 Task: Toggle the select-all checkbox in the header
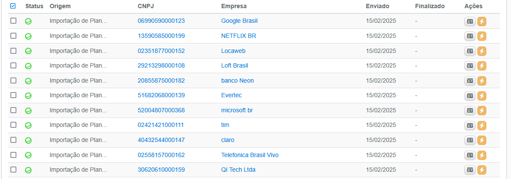[x=13, y=6]
